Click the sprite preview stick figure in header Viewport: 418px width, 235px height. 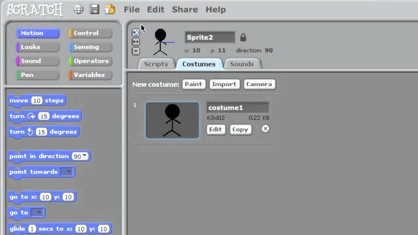click(x=161, y=42)
